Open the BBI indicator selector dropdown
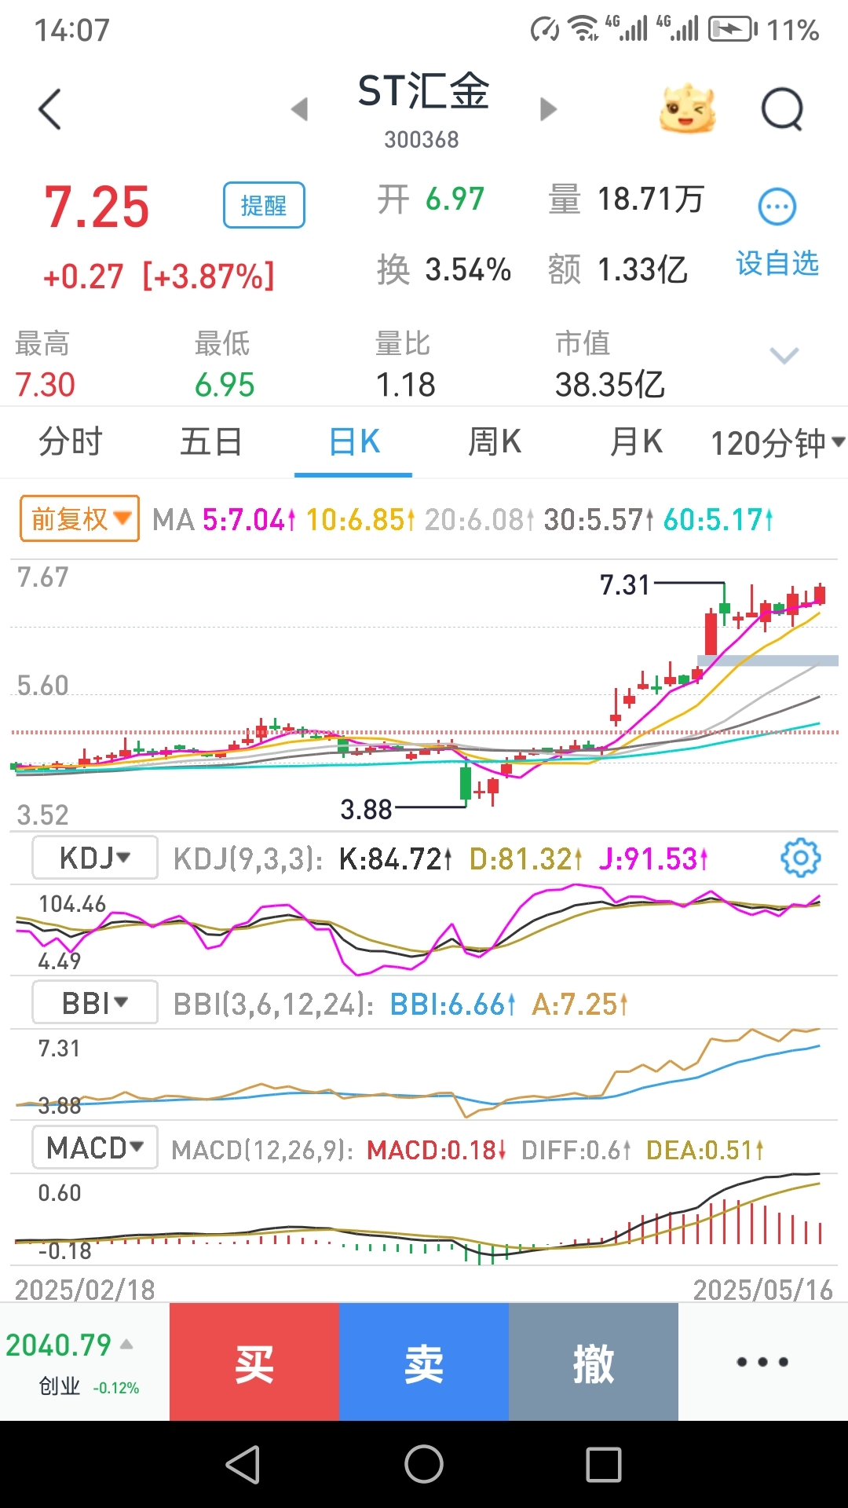 point(95,1002)
